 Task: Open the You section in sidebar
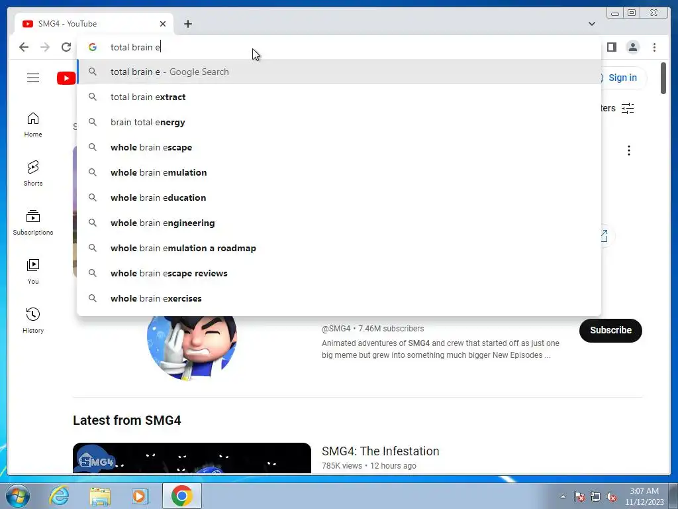point(33,272)
